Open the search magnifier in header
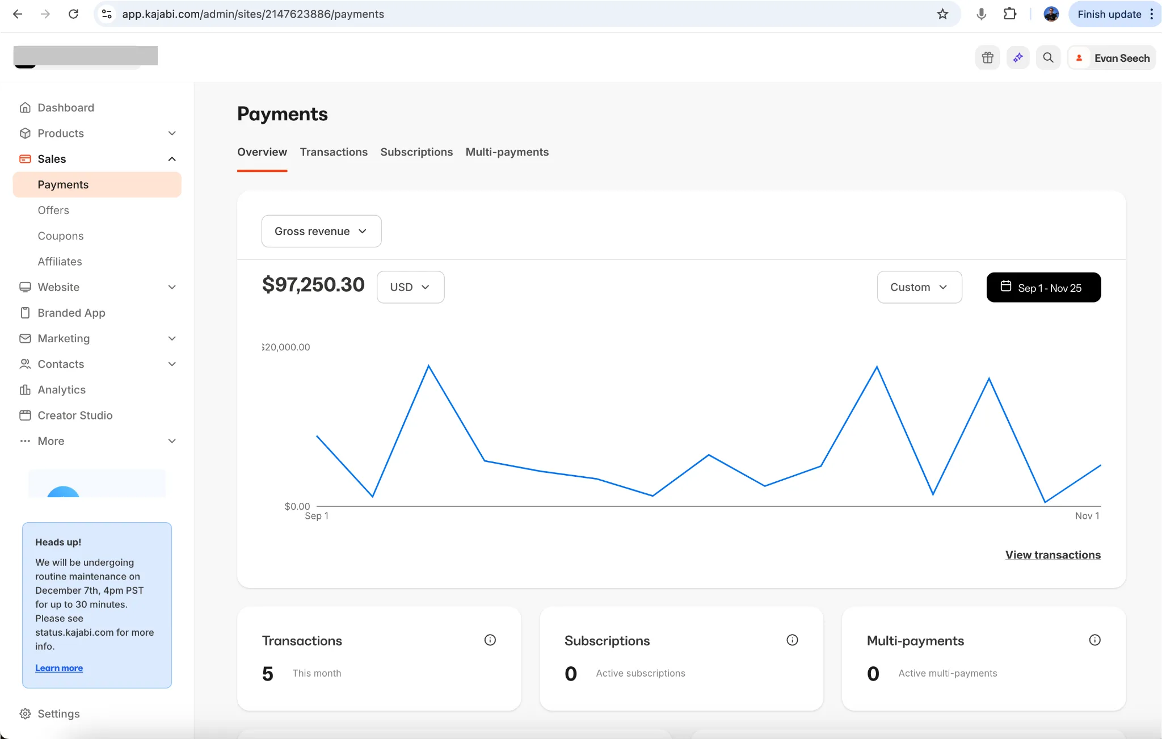 [x=1048, y=58]
